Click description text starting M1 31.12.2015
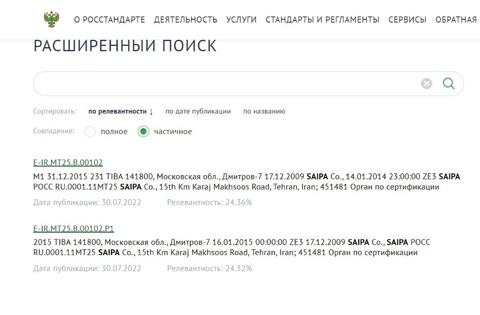Image resolution: width=480 pixels, height=315 pixels. (247, 182)
